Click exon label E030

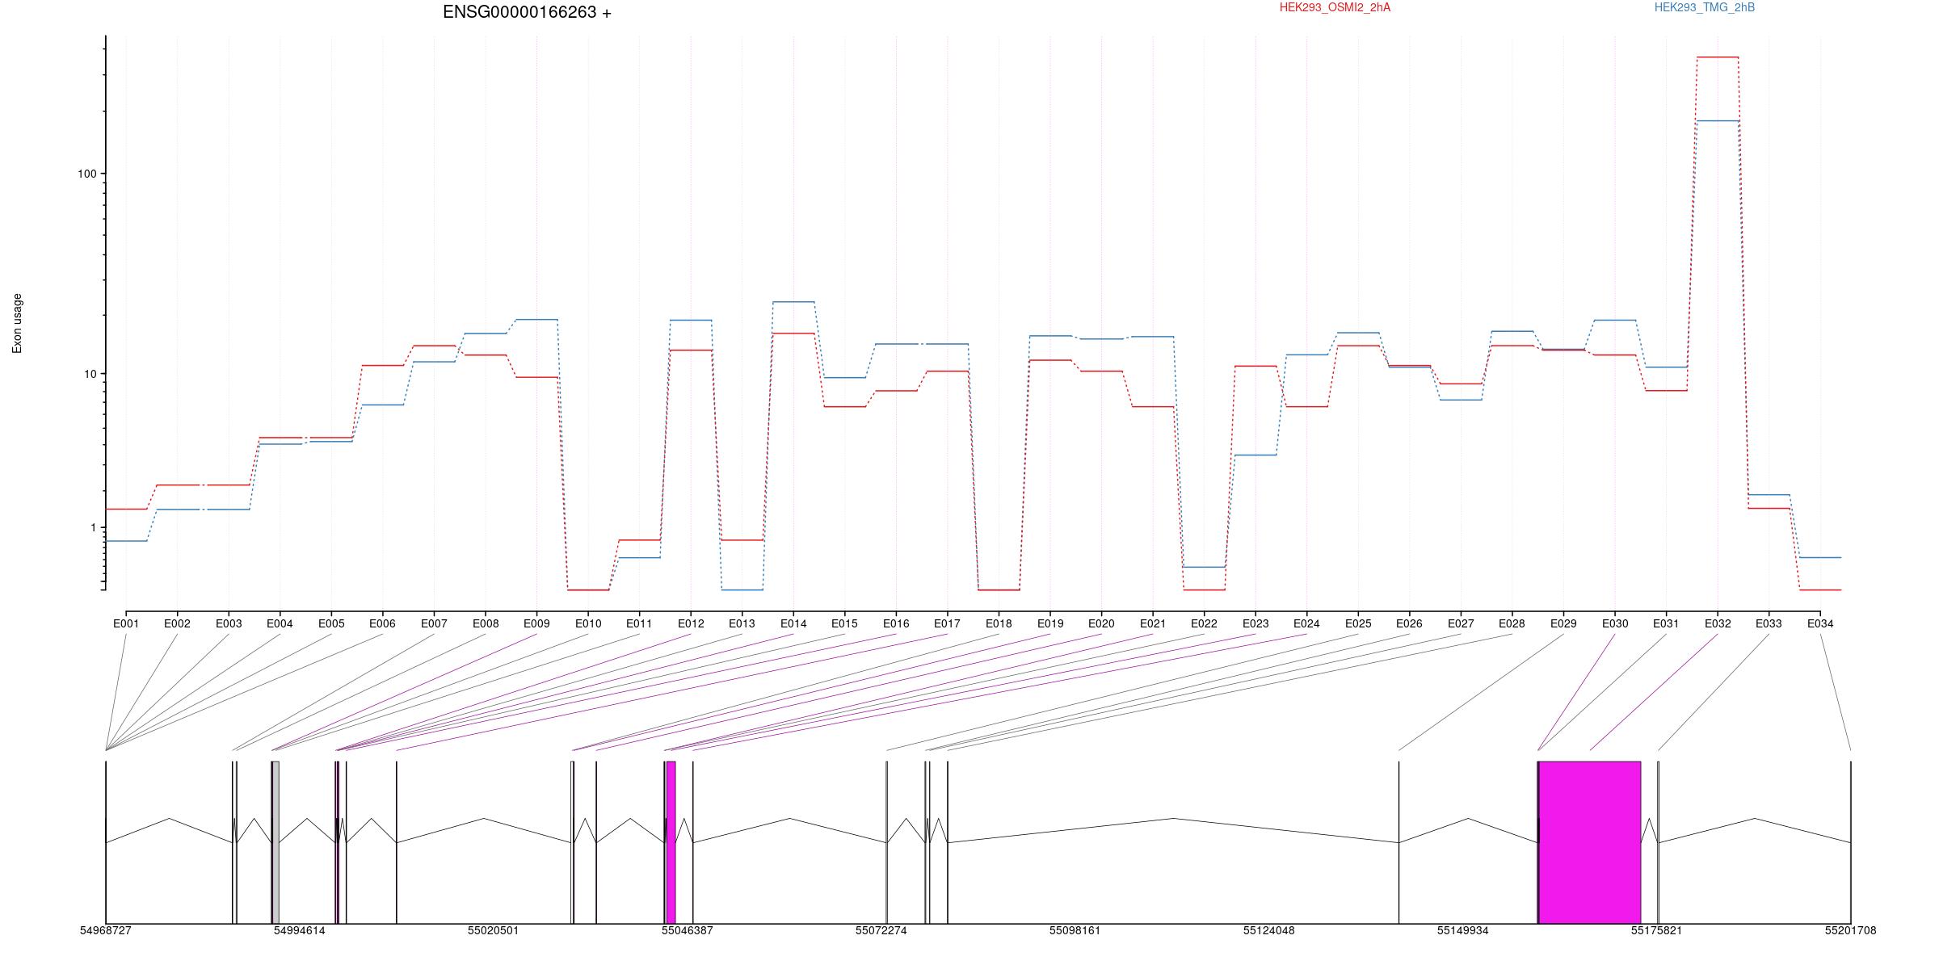coord(1615,623)
